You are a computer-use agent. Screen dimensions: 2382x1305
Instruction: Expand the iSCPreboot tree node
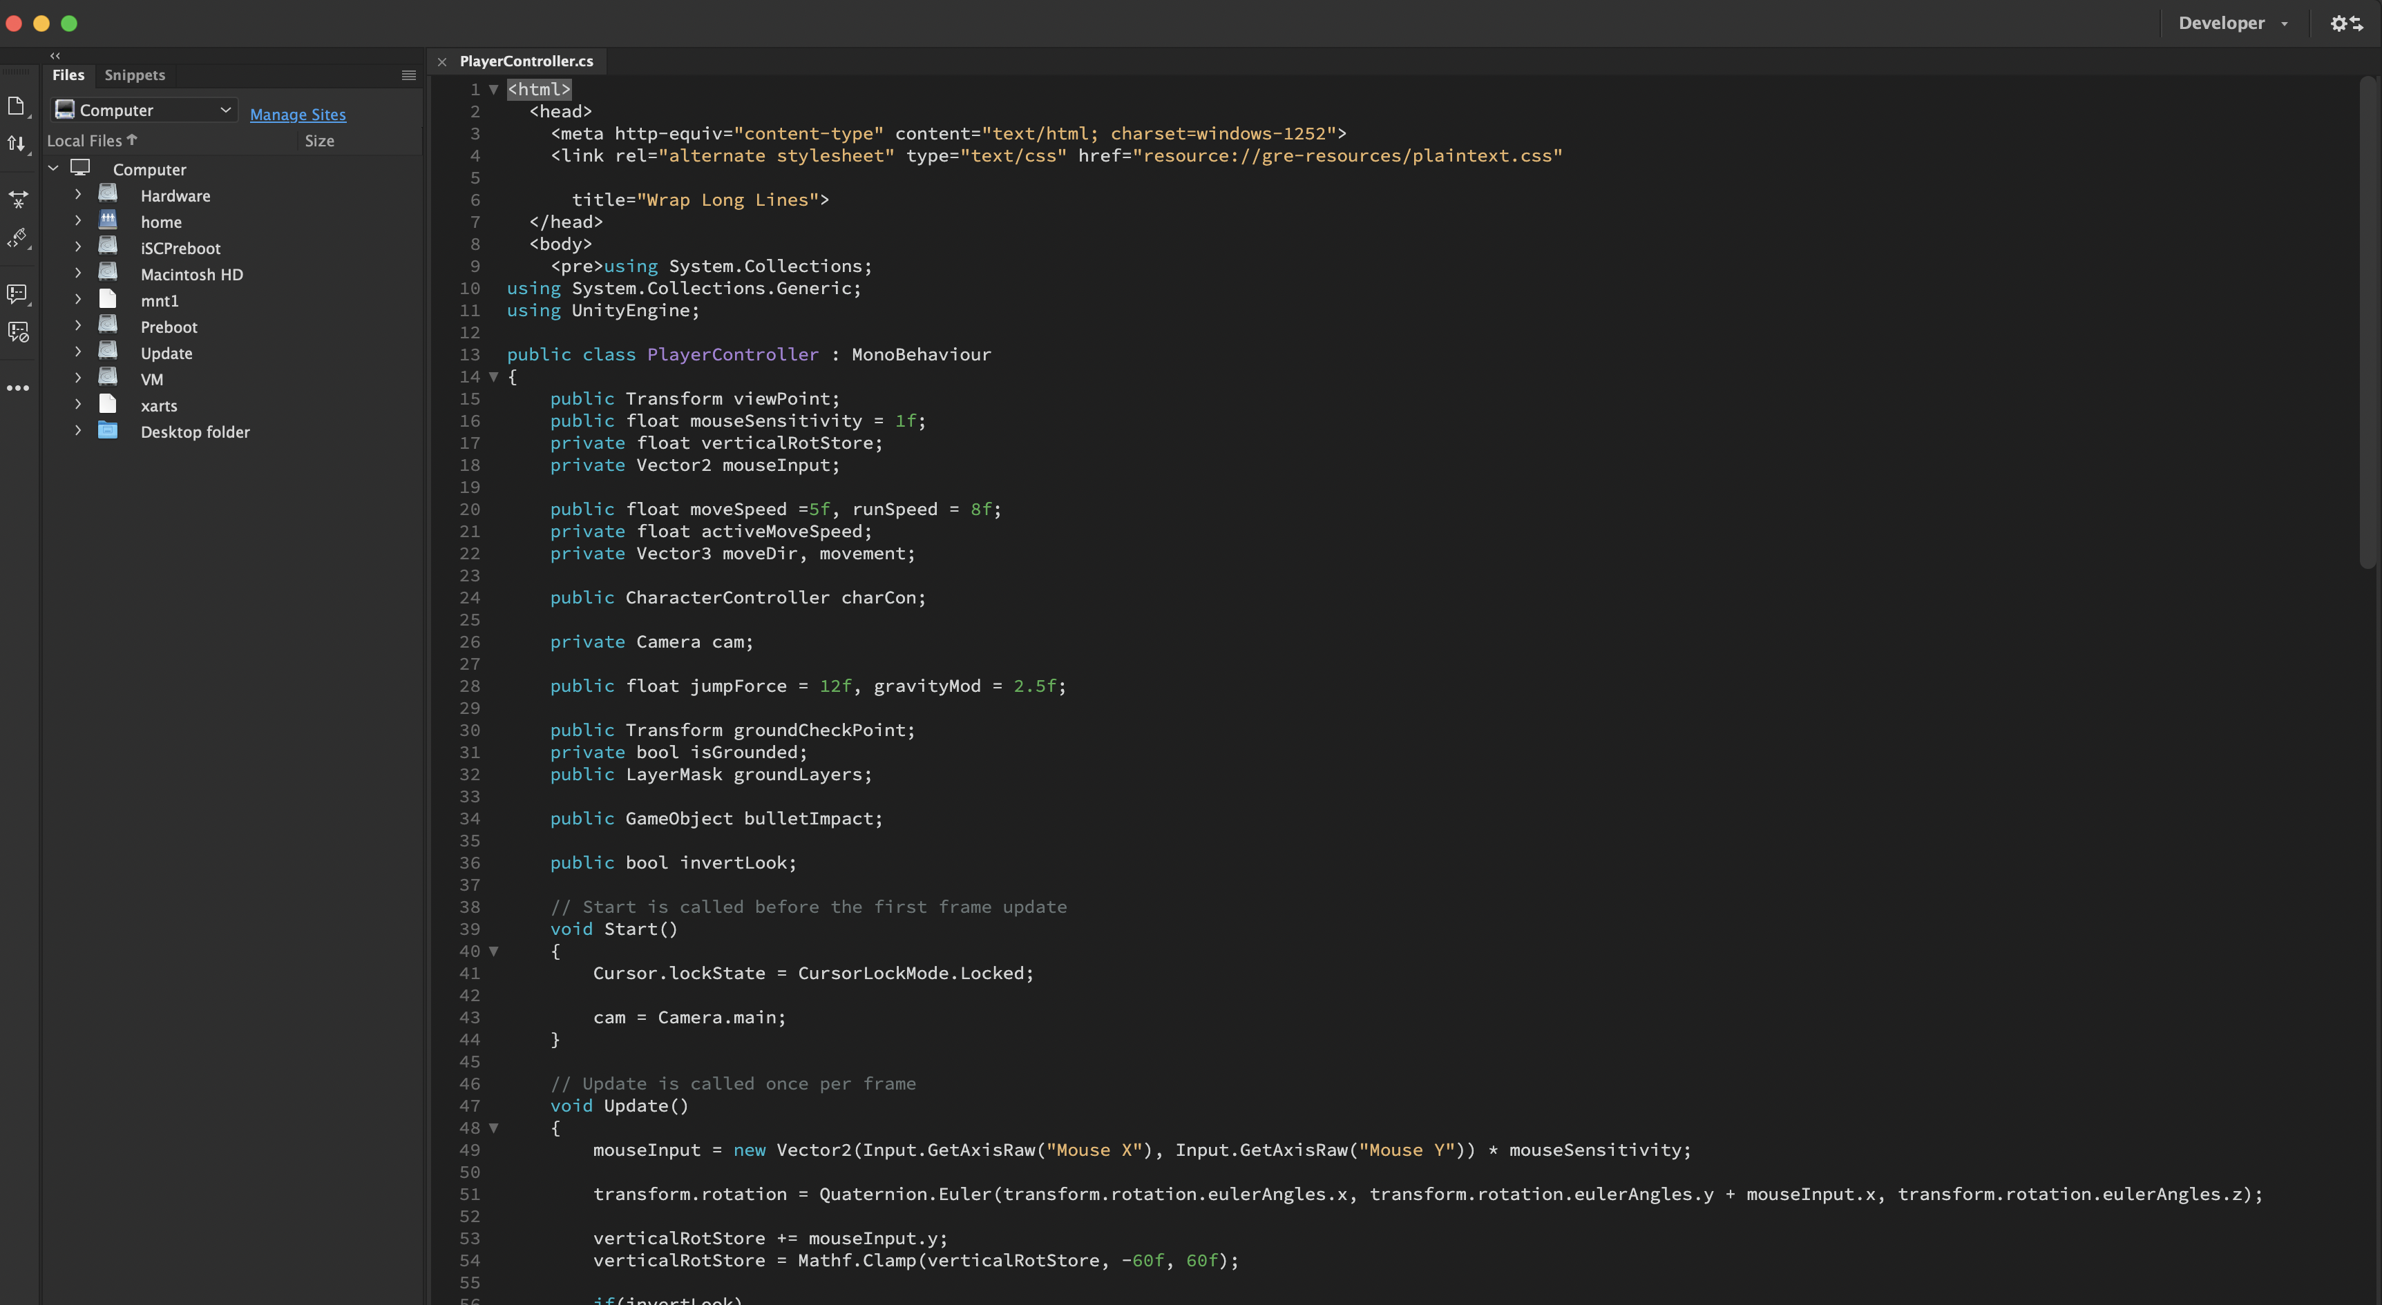[77, 246]
